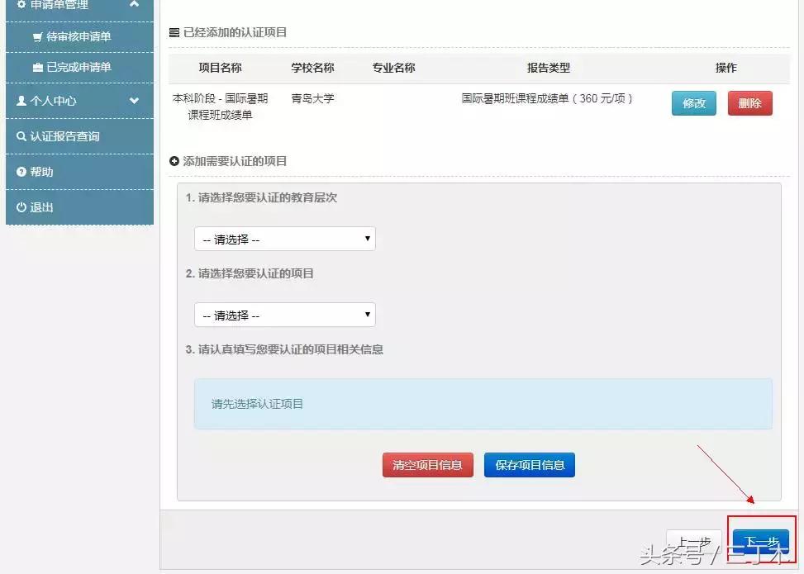Screen dimensions: 804x574
Task: Open the certification project 请选择 dropdown
Action: (x=284, y=315)
